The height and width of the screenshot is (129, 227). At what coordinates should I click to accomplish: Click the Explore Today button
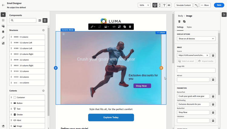(111, 118)
